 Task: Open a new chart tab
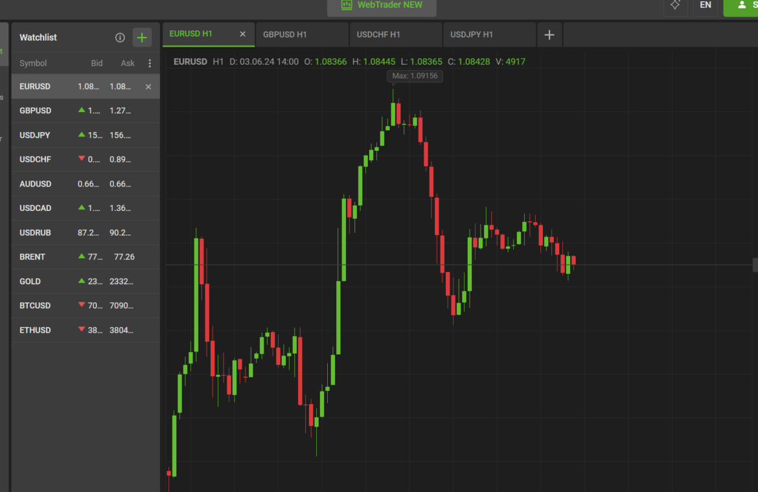549,35
